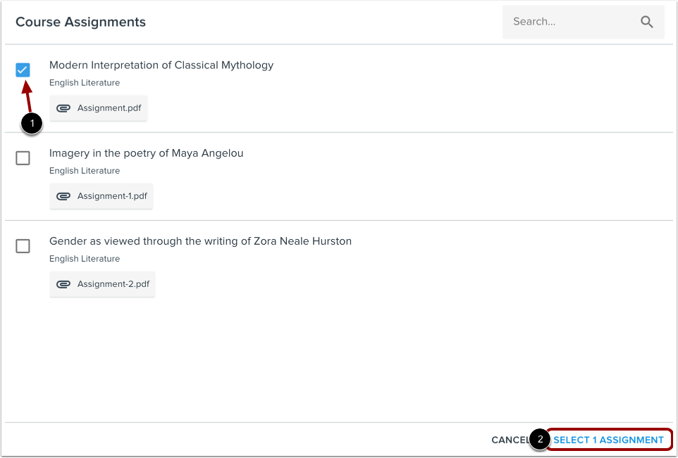The height and width of the screenshot is (458, 678).
Task: Select the Imagery in the poetry title
Action: click(x=146, y=153)
